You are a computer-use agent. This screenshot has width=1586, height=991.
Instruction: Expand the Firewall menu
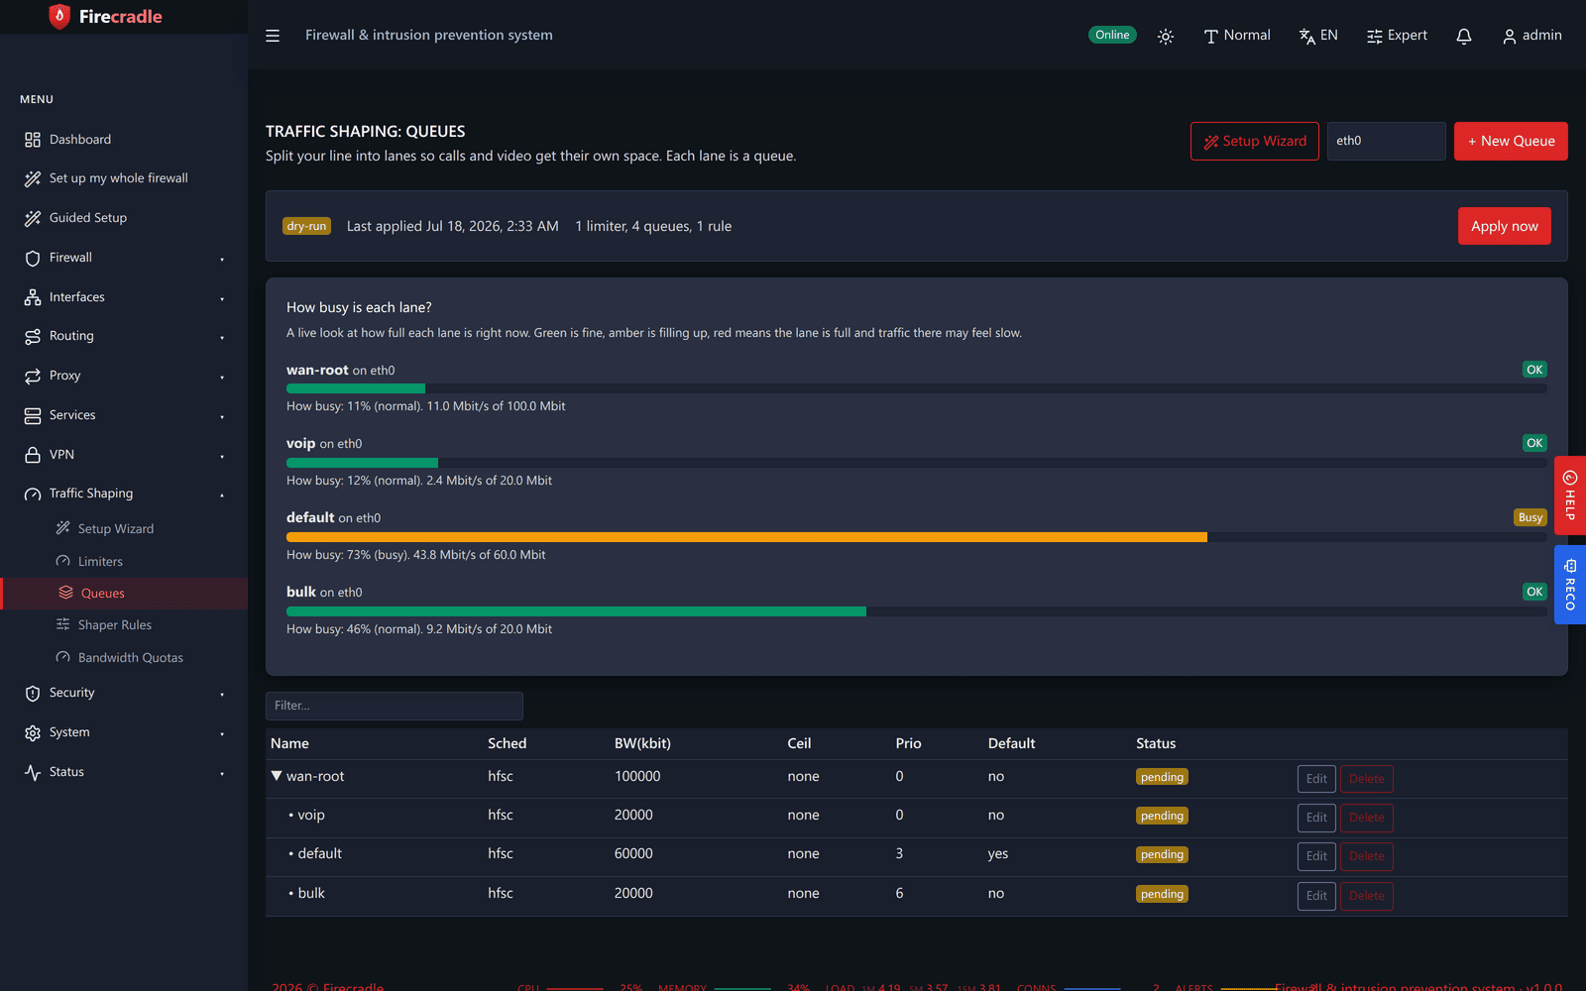[124, 258]
